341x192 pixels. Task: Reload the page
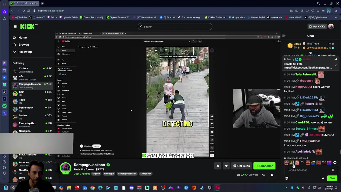23,11
